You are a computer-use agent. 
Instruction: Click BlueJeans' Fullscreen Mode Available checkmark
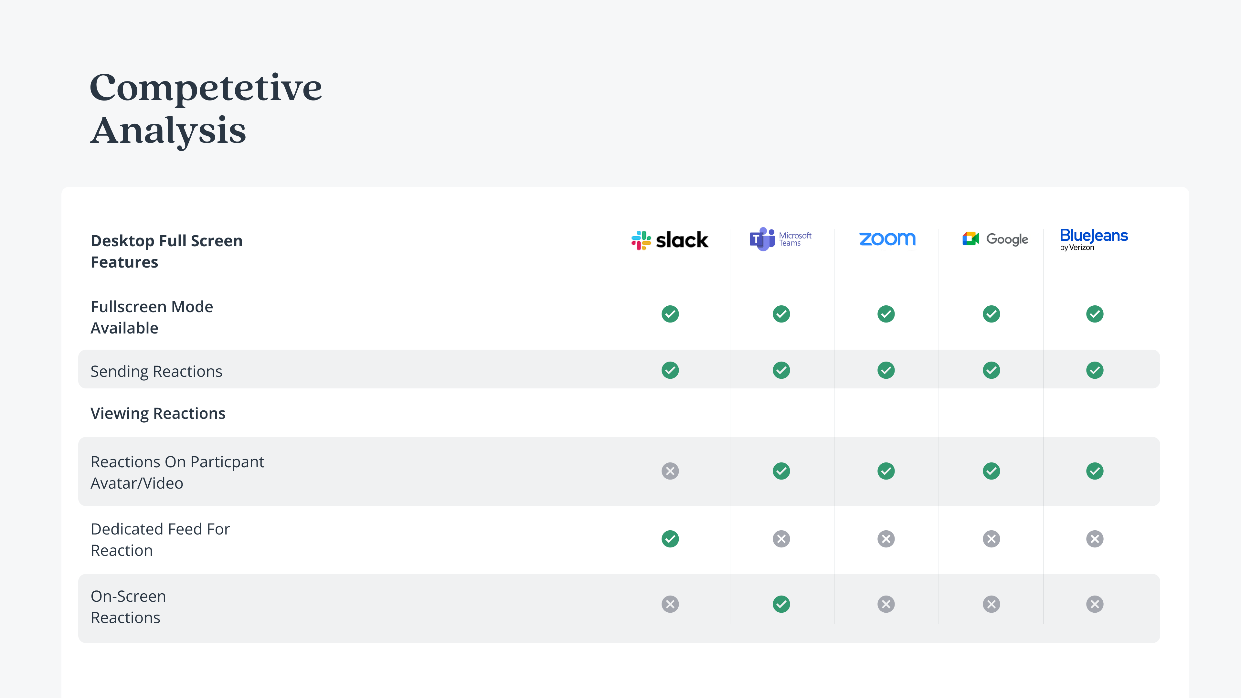[x=1095, y=314]
